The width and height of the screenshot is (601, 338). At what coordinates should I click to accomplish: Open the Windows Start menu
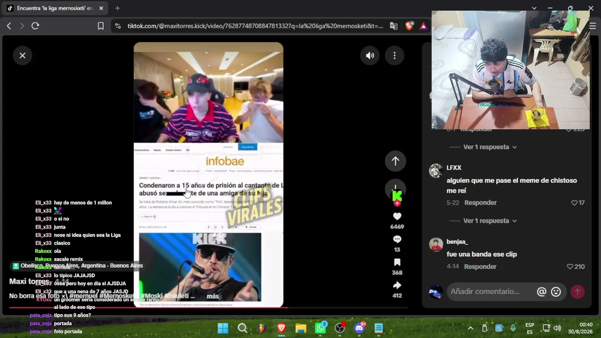pos(223,328)
